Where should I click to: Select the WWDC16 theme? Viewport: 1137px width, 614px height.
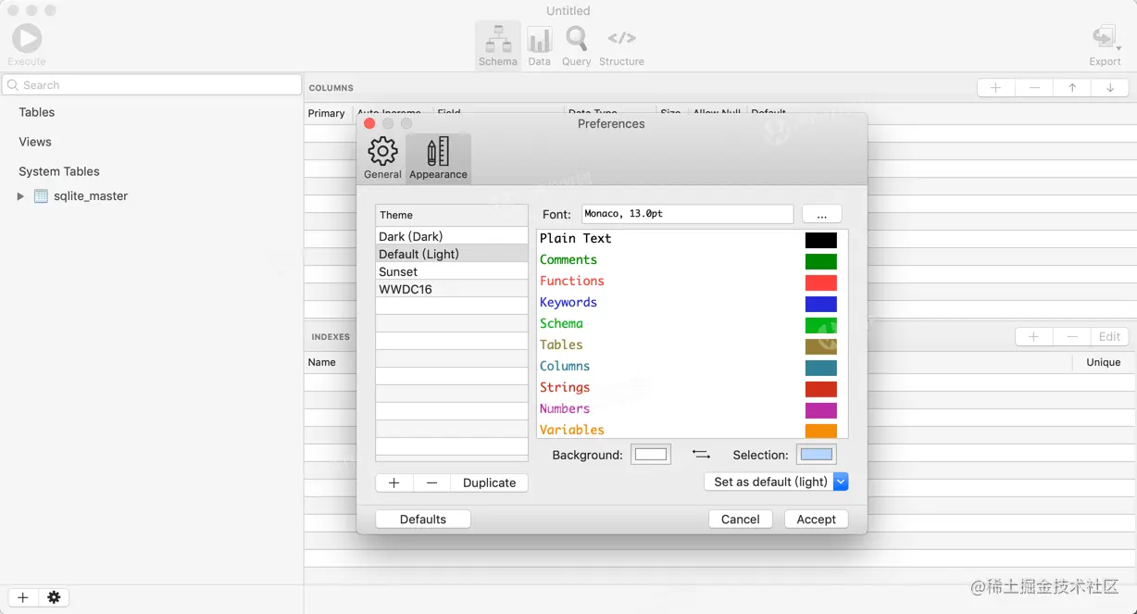[452, 289]
